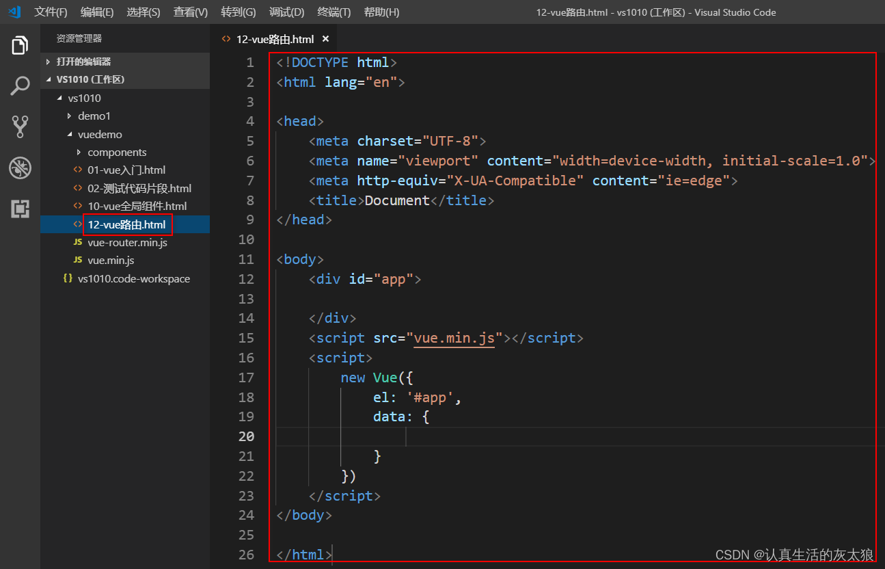Screen dimensions: 885x569
Task: Click the JS icon beside vue.min.js
Action: [78, 260]
